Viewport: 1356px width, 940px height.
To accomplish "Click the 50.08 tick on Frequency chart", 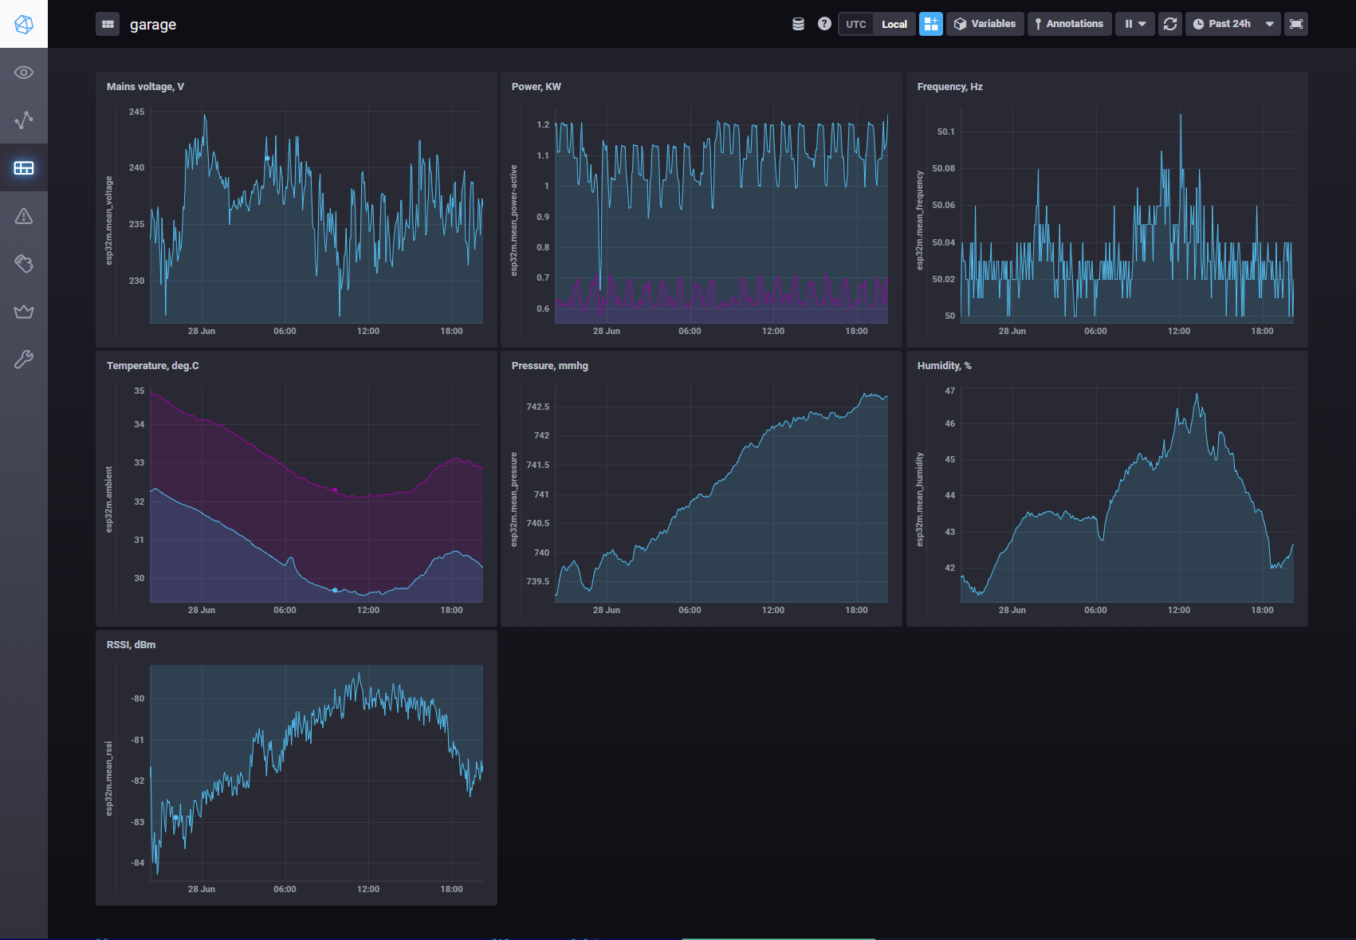I will pyautogui.click(x=944, y=168).
